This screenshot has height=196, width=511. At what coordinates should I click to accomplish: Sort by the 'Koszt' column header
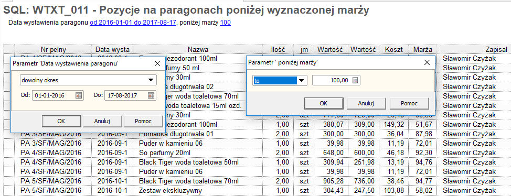(393, 49)
